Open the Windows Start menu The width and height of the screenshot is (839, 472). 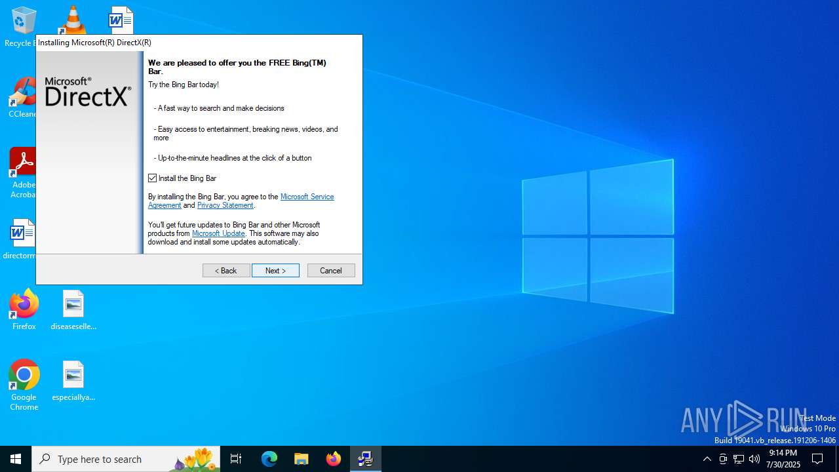pos(16,459)
